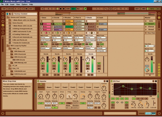Click the Impulse Volume knob
Screen dimensions: 162x117
point(104,88)
